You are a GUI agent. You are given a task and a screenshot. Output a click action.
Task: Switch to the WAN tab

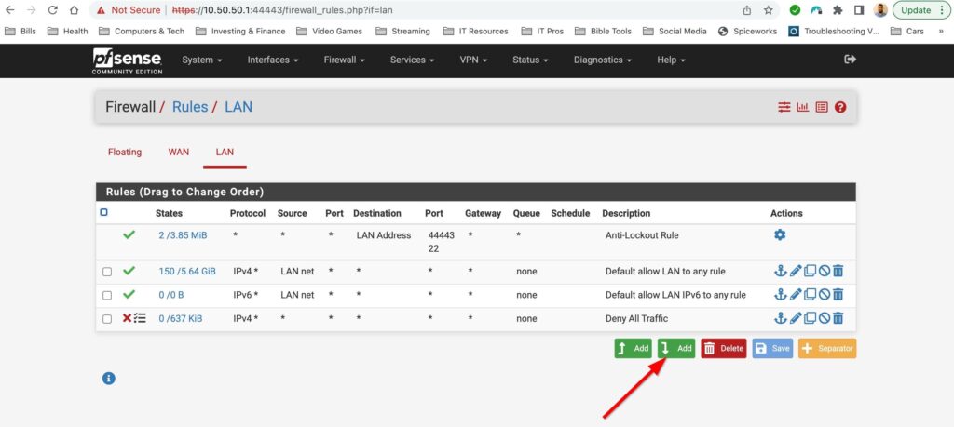click(179, 152)
